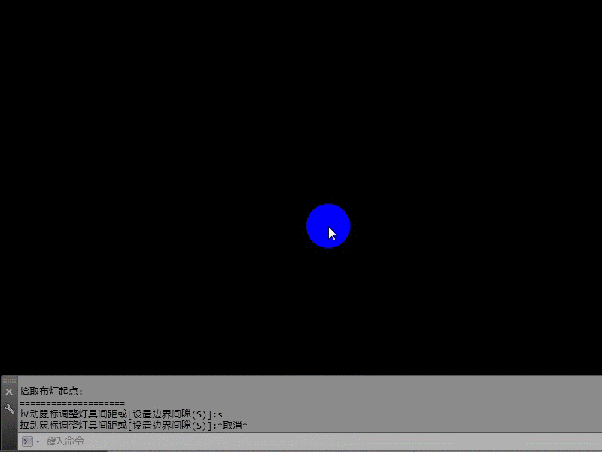
Task: Click the ==== separator line in history
Action: (x=72, y=403)
